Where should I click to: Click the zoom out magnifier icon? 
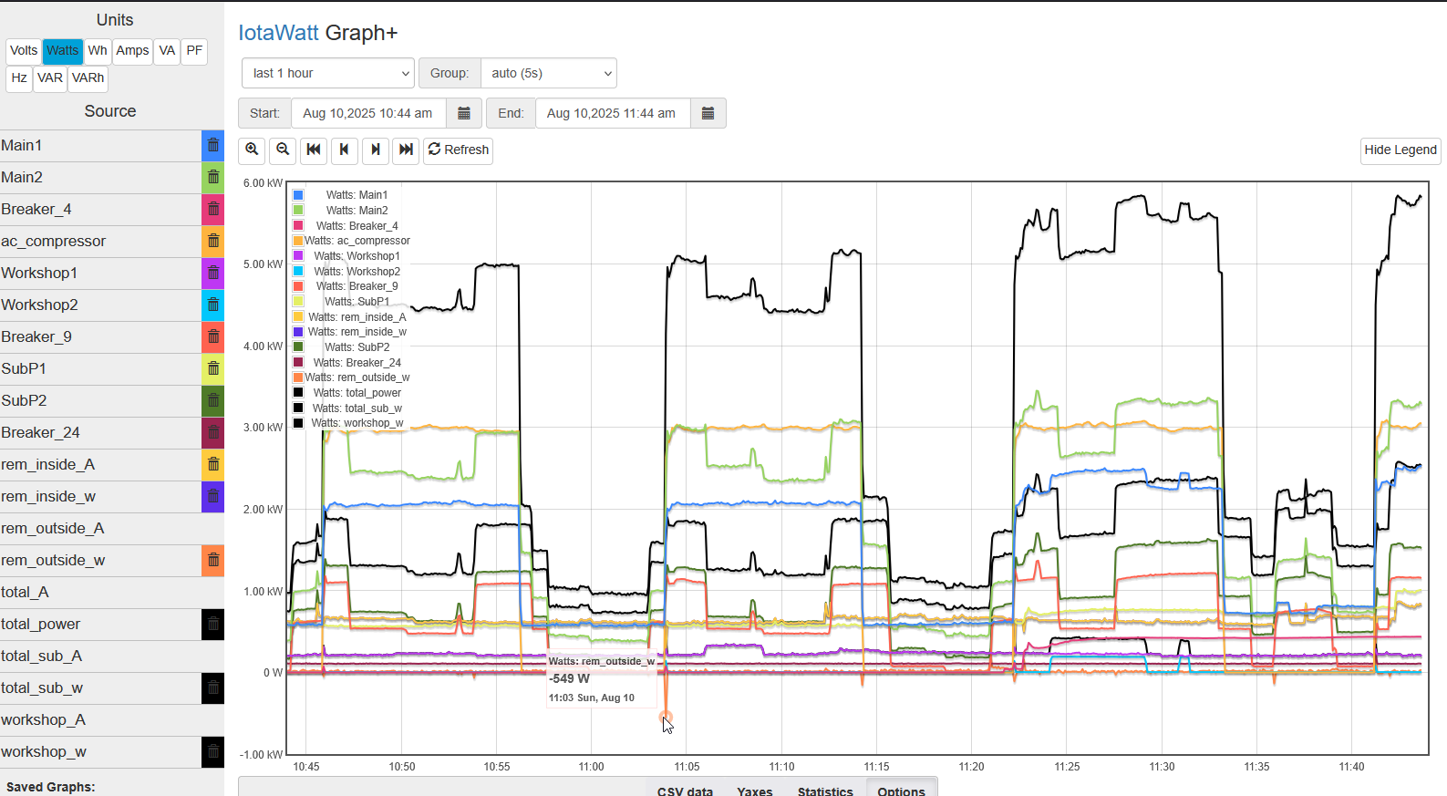pyautogui.click(x=284, y=150)
